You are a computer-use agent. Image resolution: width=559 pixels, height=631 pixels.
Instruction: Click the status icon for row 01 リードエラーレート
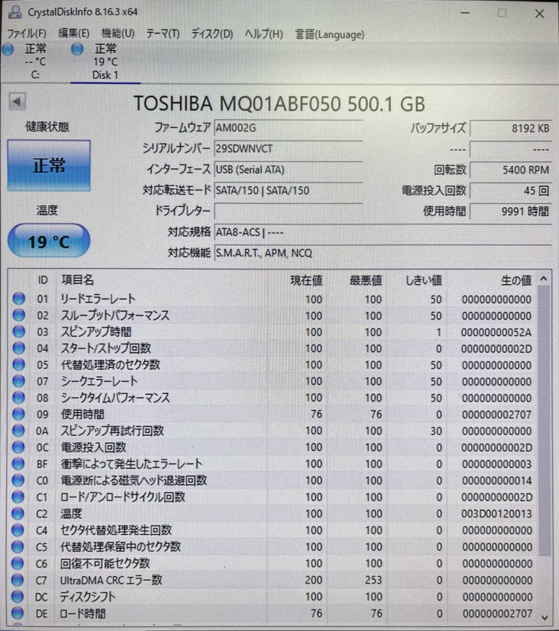pos(19,299)
